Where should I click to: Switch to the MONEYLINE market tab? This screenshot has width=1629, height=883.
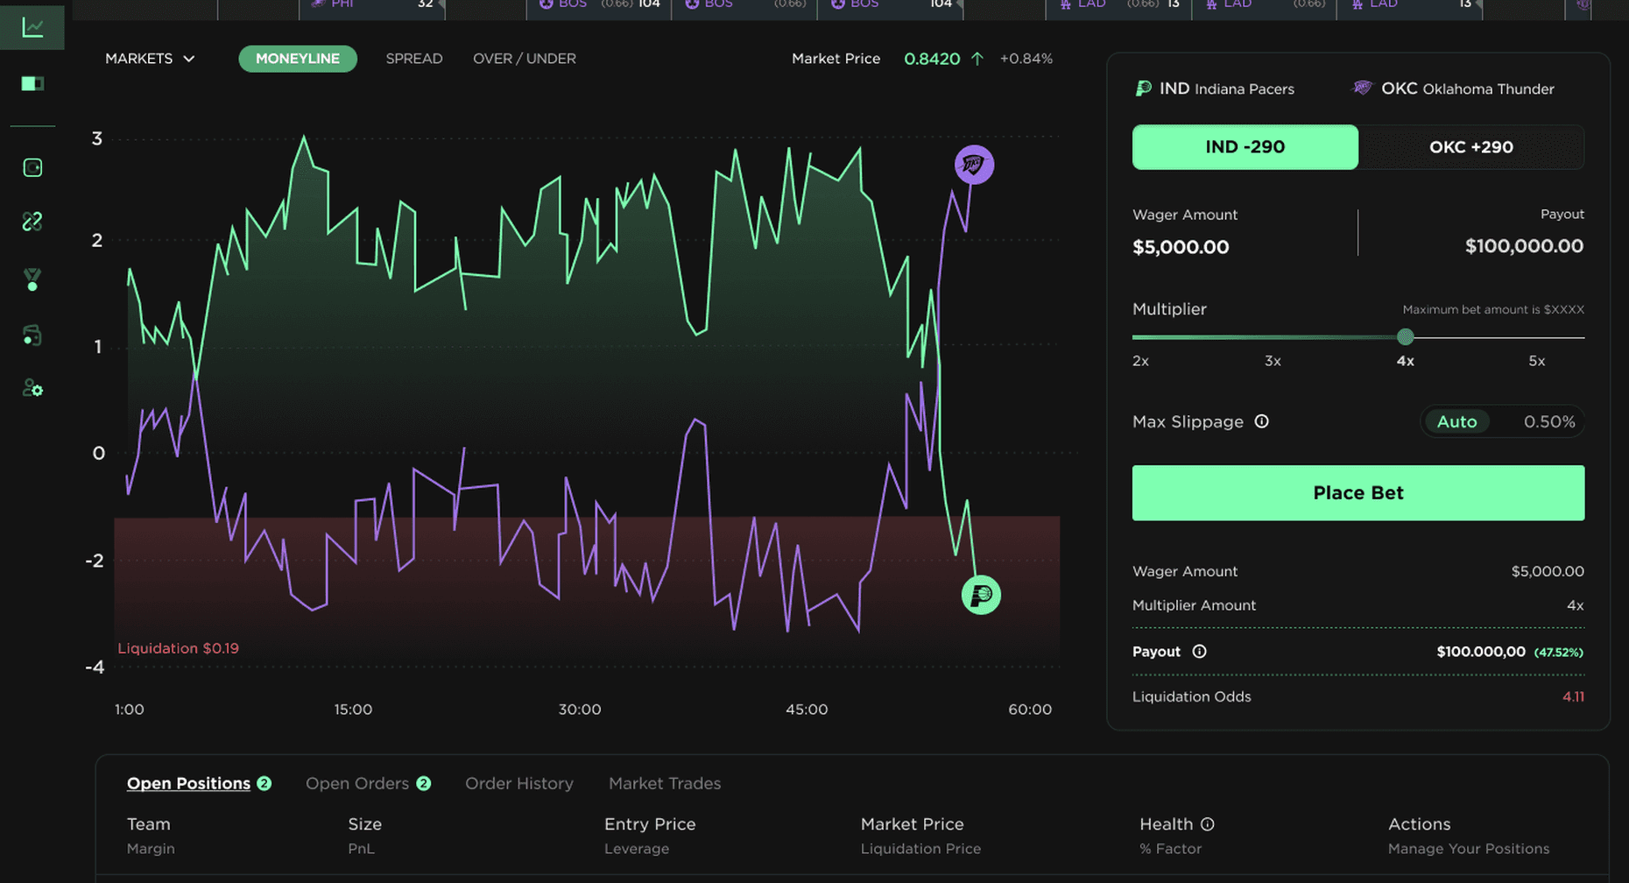(298, 59)
